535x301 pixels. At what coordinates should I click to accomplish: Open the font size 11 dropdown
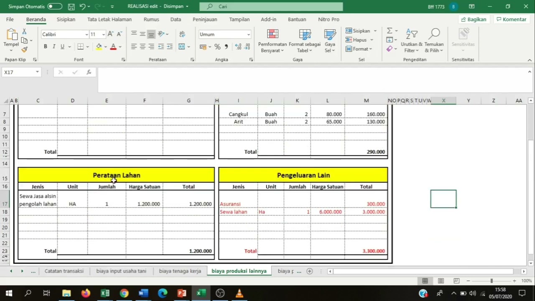(104, 34)
